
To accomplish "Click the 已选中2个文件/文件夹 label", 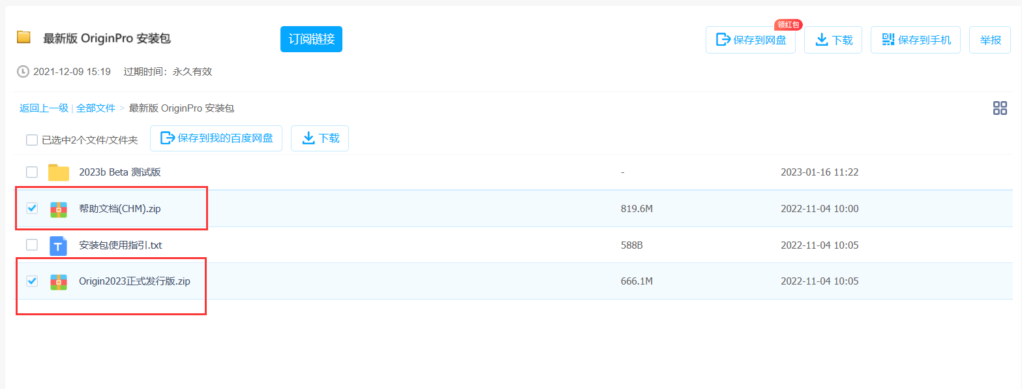I will pos(90,140).
